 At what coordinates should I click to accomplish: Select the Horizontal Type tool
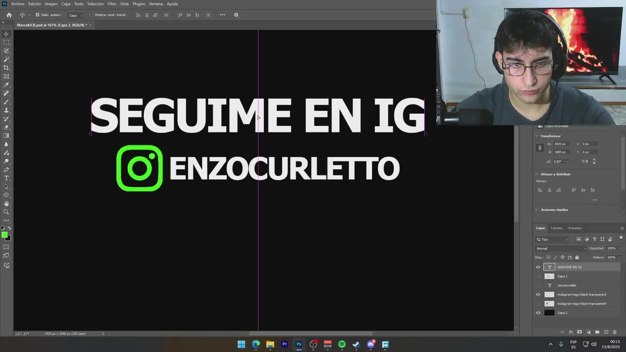click(x=6, y=178)
